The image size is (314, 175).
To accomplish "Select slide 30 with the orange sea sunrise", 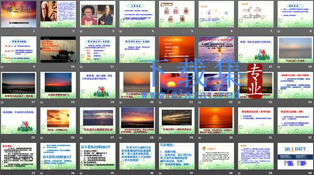I will (x=216, y=120).
